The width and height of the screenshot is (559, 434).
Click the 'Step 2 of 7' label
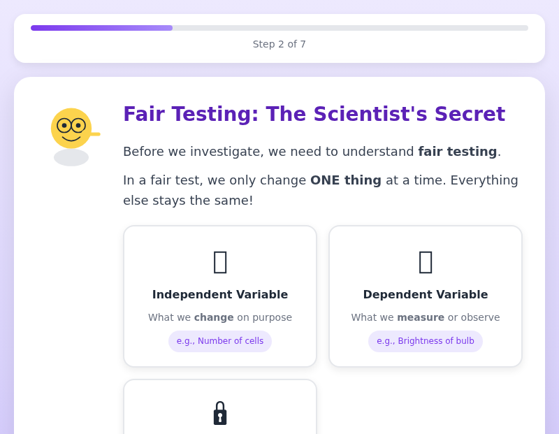(x=279, y=44)
